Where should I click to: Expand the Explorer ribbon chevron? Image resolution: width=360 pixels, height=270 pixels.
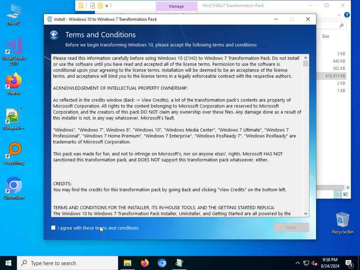click(339, 15)
